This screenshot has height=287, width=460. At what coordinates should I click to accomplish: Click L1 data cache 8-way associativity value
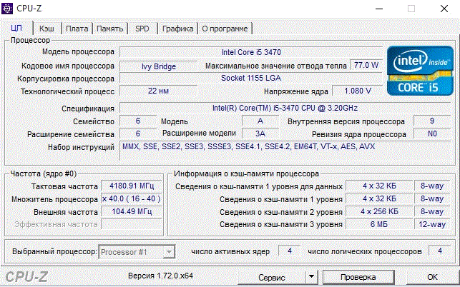coord(432,186)
